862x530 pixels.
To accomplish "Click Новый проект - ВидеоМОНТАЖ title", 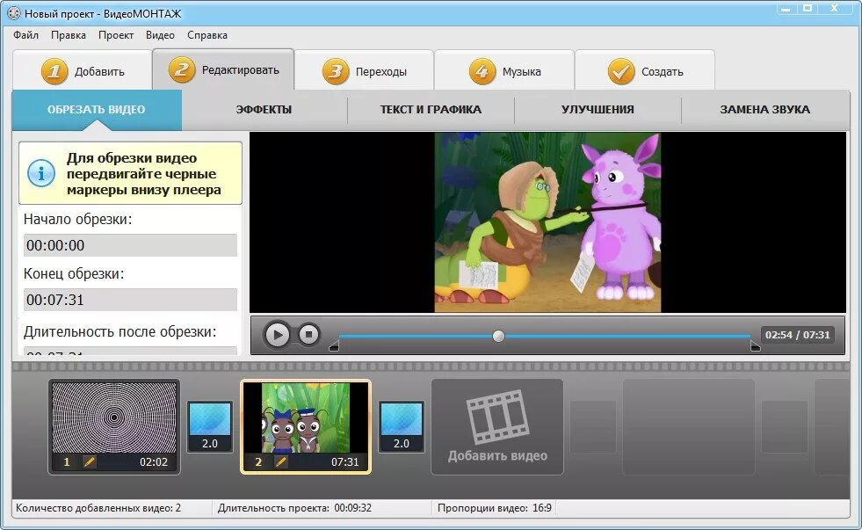I will pyautogui.click(x=103, y=14).
